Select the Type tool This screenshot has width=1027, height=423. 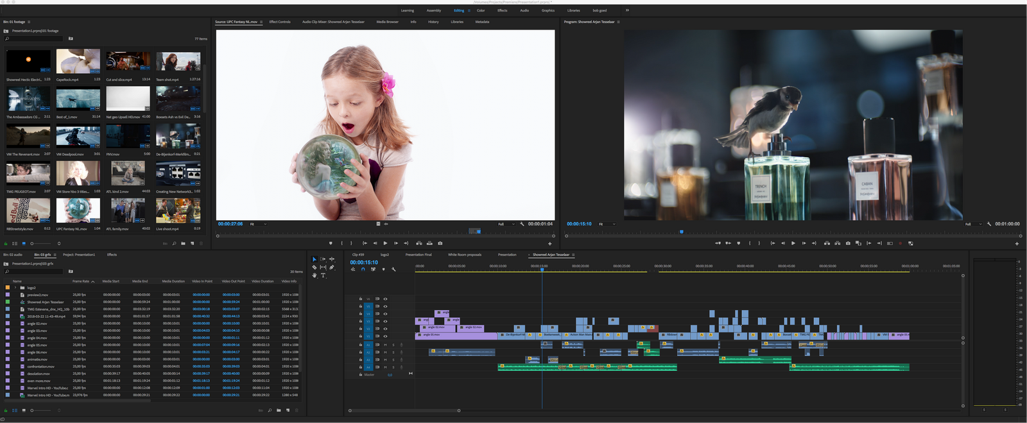[x=323, y=275]
